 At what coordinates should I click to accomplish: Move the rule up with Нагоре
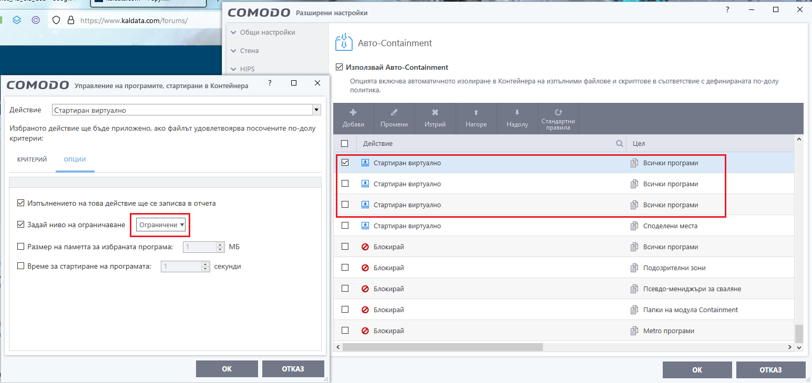pyautogui.click(x=476, y=118)
